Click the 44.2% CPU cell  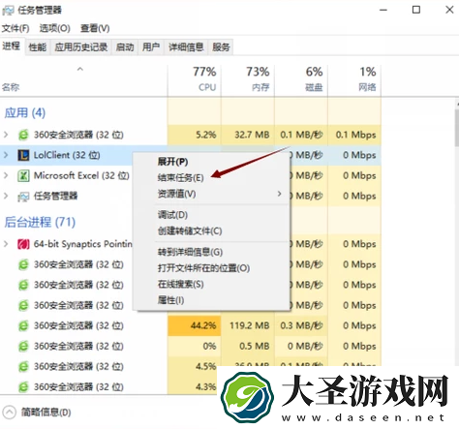tap(195, 325)
